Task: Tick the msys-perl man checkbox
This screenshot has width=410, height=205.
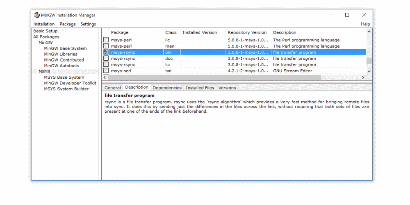Action: click(x=106, y=46)
